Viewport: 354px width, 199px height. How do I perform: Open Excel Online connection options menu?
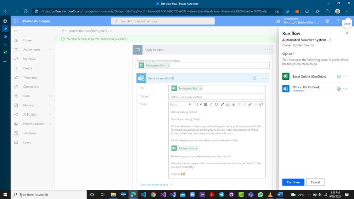pos(345,76)
